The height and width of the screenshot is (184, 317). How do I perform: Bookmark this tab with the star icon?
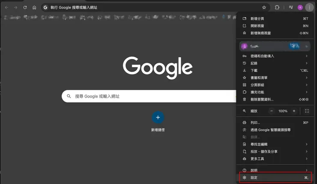264,7
